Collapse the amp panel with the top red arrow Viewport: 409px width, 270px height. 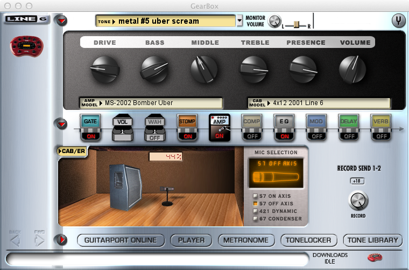62,20
